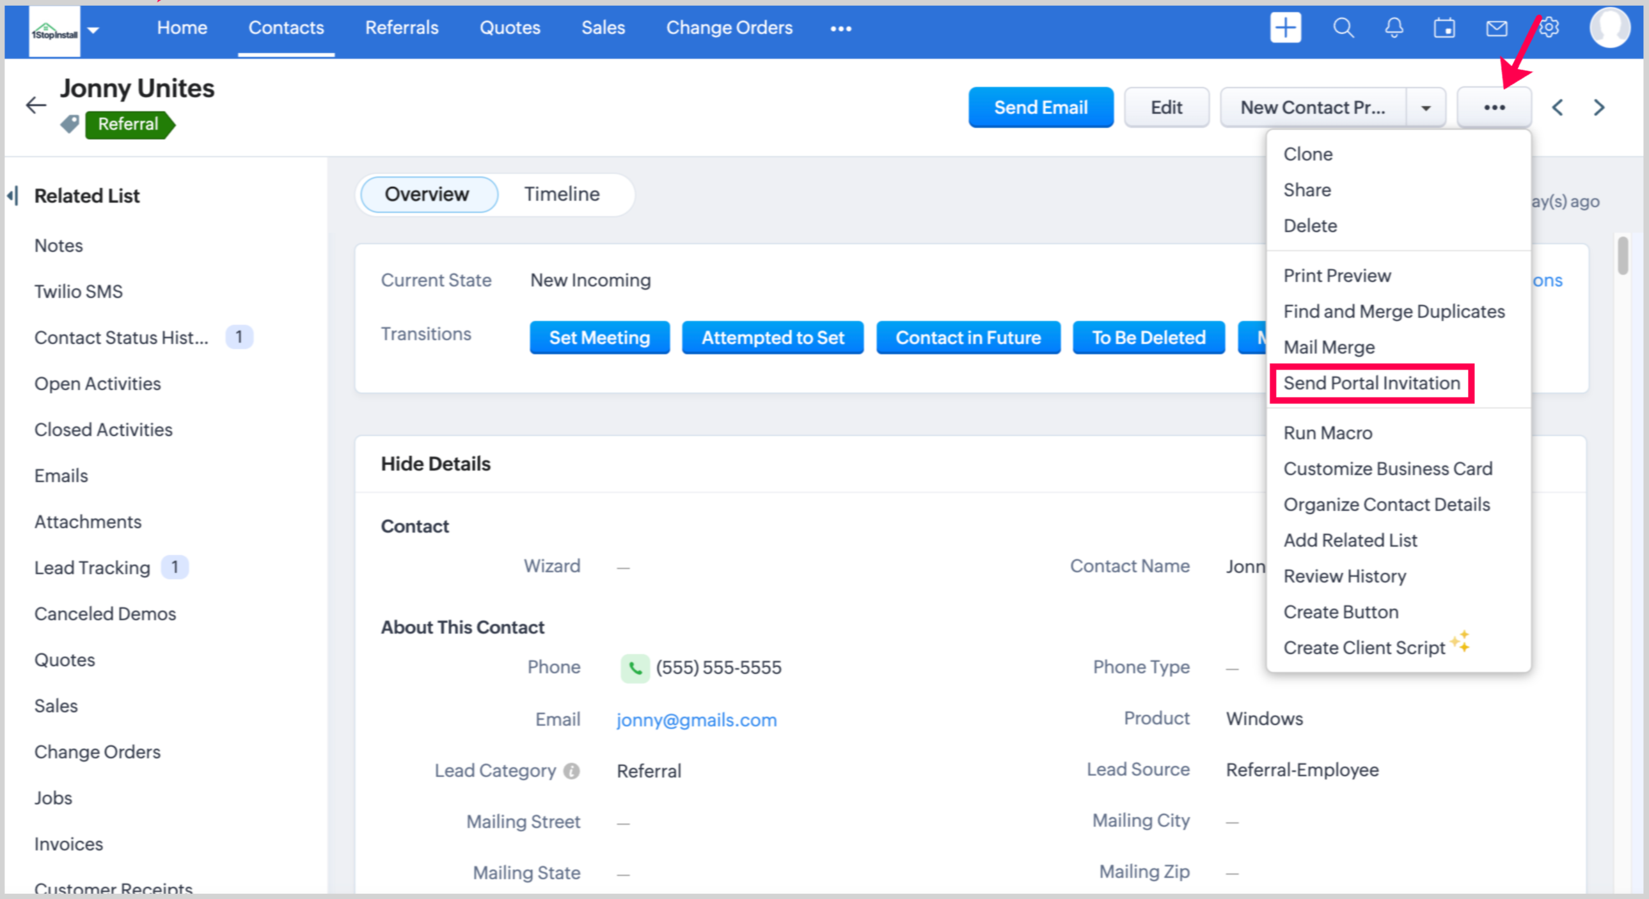This screenshot has width=1649, height=899.
Task: Click the vertical page scrollbar
Action: tap(1621, 256)
